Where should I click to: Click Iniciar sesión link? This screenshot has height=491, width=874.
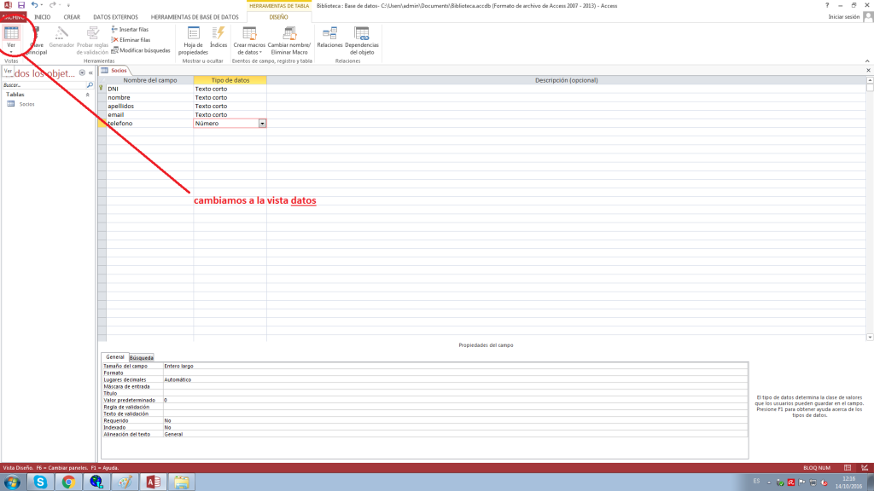(843, 17)
